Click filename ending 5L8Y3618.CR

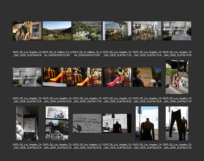117,100
